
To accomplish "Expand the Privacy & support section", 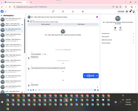I will (x=118, y=43).
